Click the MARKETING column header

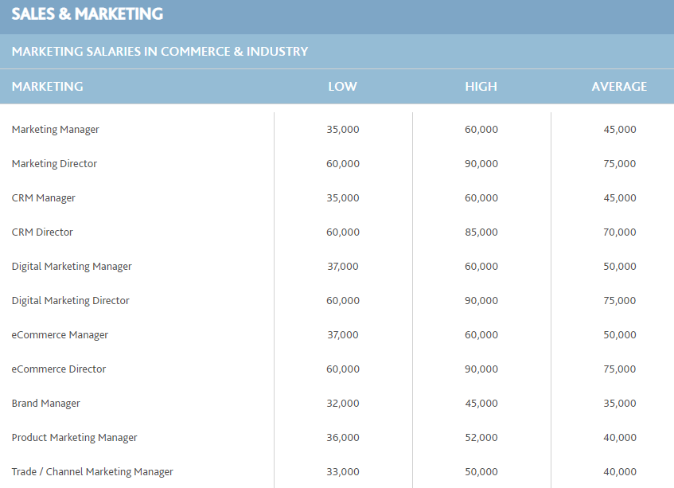pyautogui.click(x=48, y=87)
